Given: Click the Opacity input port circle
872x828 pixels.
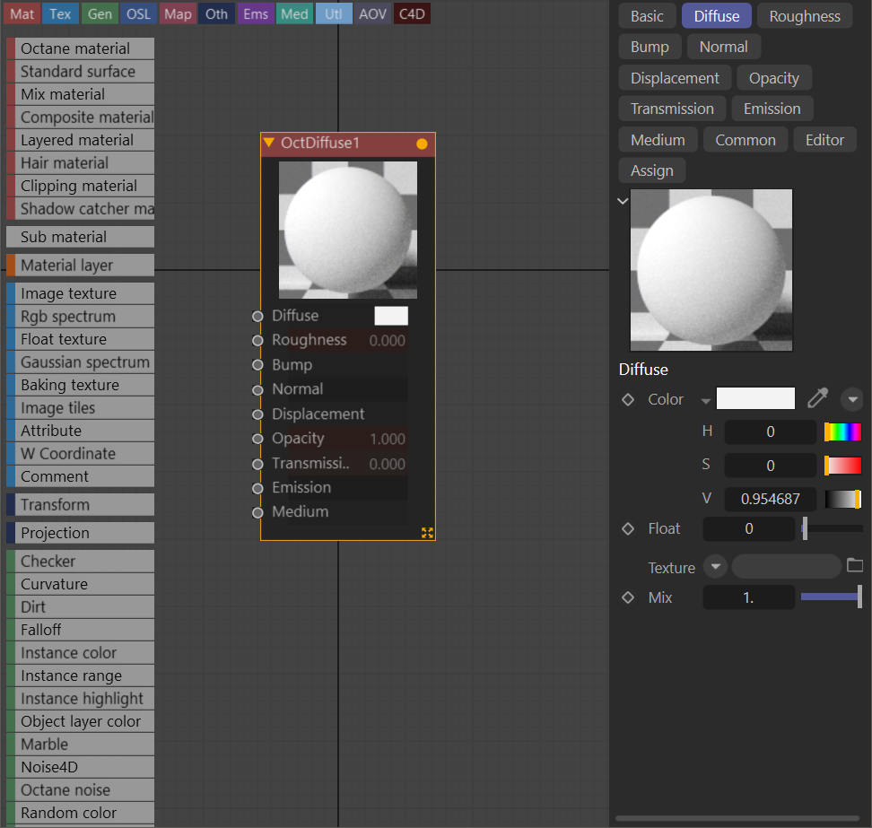Looking at the screenshot, I should (x=257, y=439).
